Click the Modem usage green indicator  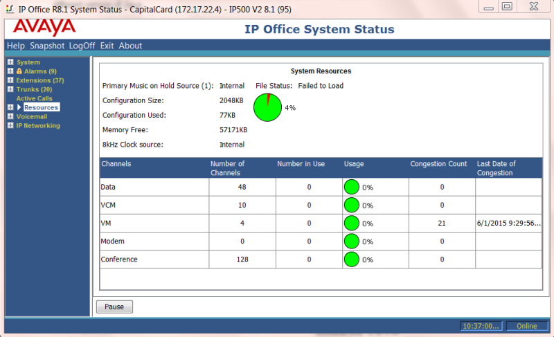point(352,242)
